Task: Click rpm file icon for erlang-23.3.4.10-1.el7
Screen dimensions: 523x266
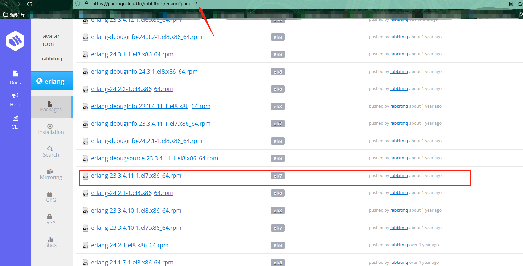Action: pos(86,228)
